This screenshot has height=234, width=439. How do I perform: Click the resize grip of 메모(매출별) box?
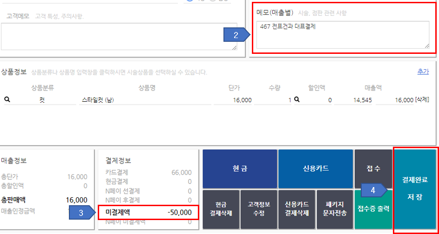point(427,46)
